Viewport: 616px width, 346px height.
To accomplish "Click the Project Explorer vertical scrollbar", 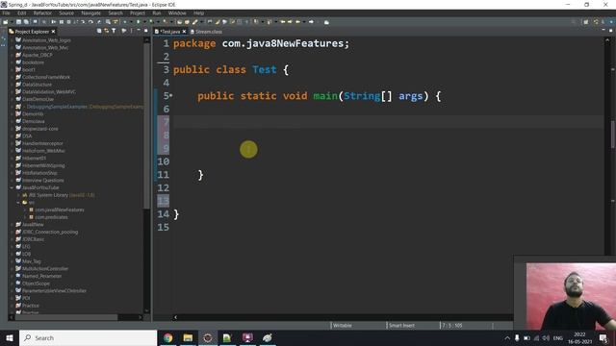I will coord(147,126).
